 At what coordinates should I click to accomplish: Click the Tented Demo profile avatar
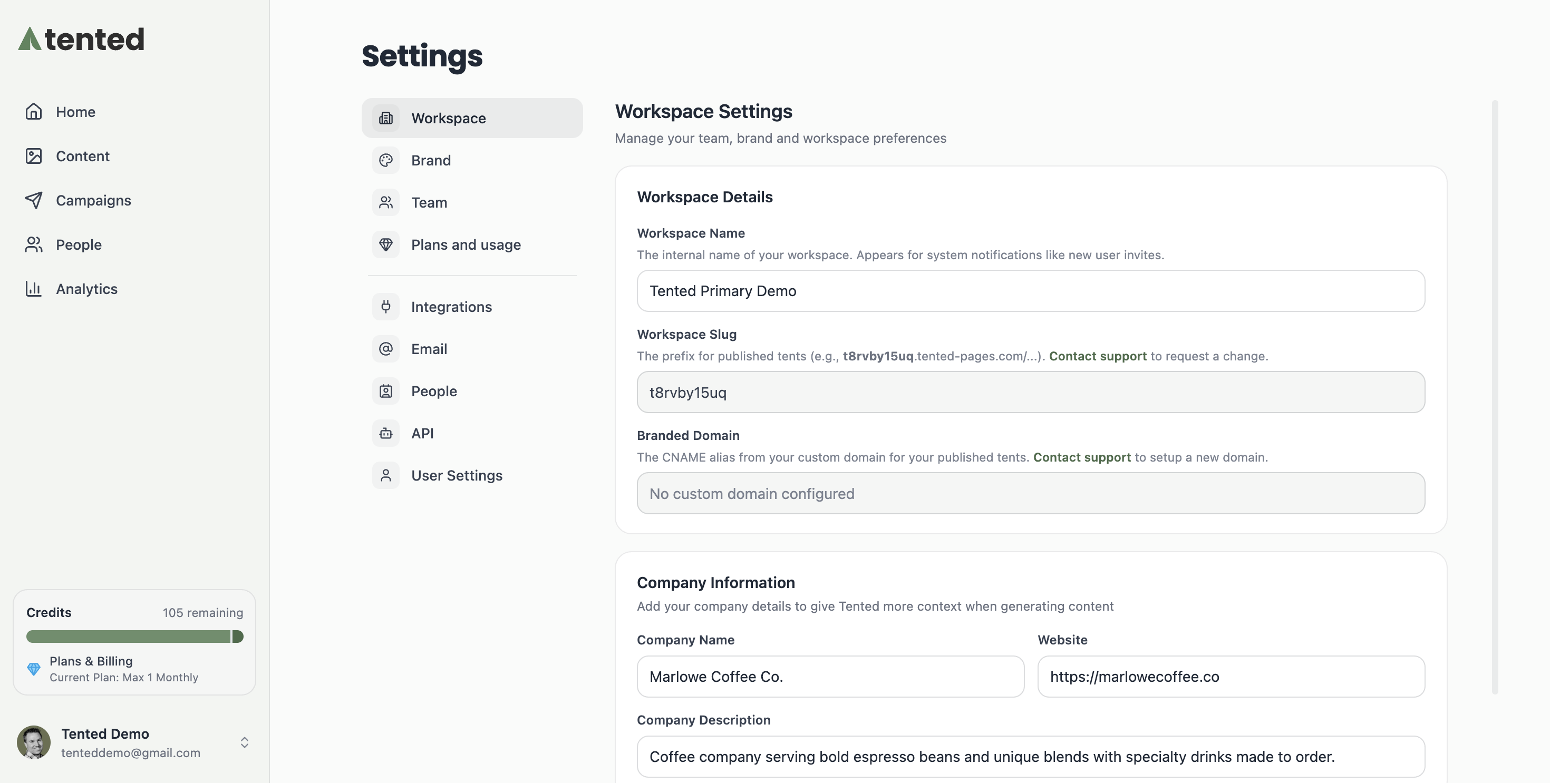[34, 742]
